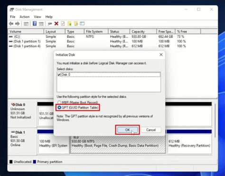The width and height of the screenshot is (225, 176).
Task: Click the drive icon of Disk 1 partition 4 row
Action: tap(11, 46)
